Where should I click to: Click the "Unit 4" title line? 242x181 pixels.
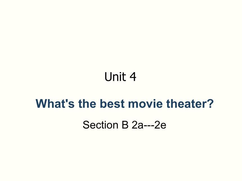pyautogui.click(x=120, y=77)
